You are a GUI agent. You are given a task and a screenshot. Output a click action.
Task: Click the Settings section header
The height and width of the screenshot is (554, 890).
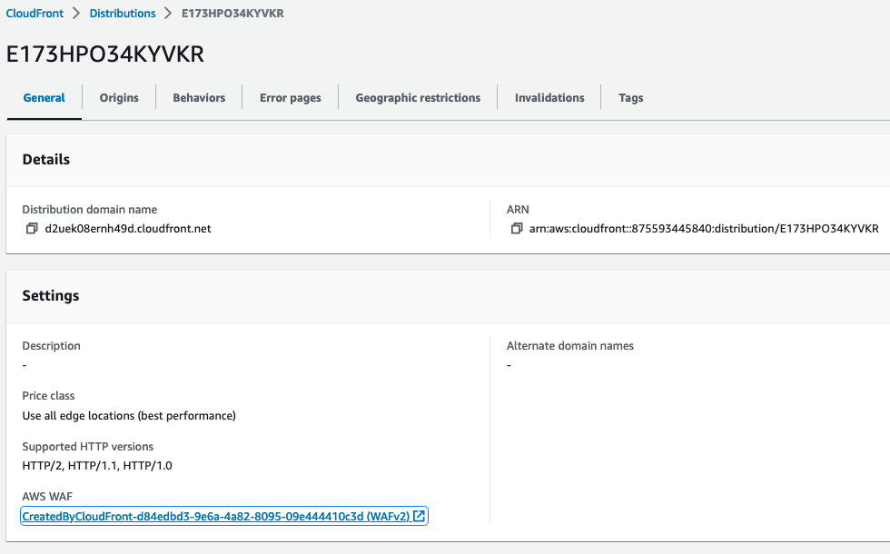point(51,296)
